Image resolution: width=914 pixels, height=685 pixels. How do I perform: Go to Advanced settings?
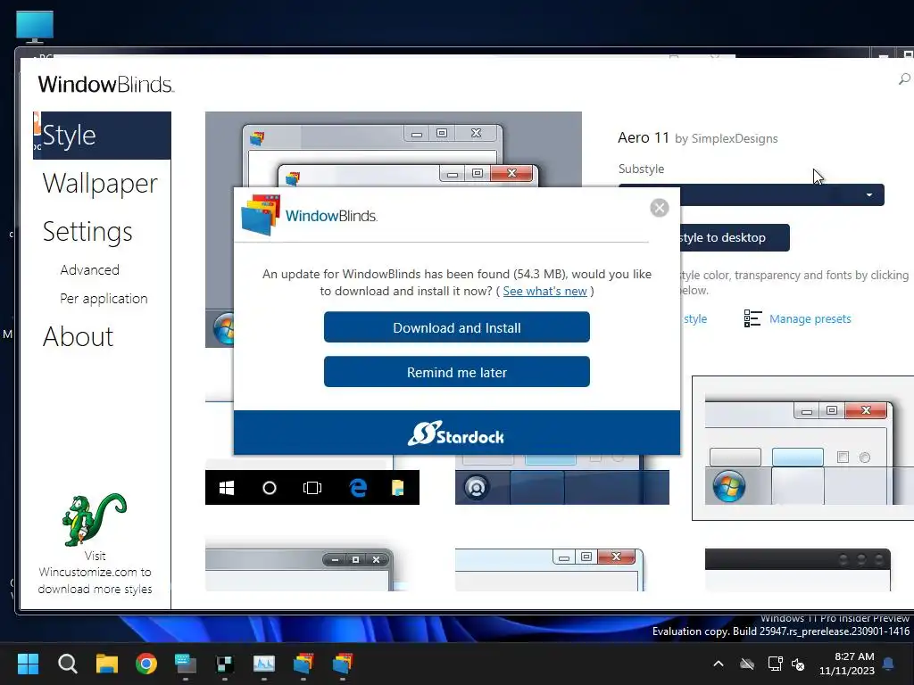[90, 269]
